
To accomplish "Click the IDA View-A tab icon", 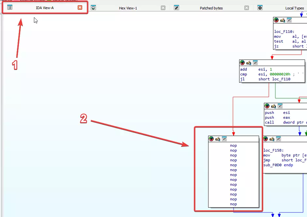I will (10, 7).
